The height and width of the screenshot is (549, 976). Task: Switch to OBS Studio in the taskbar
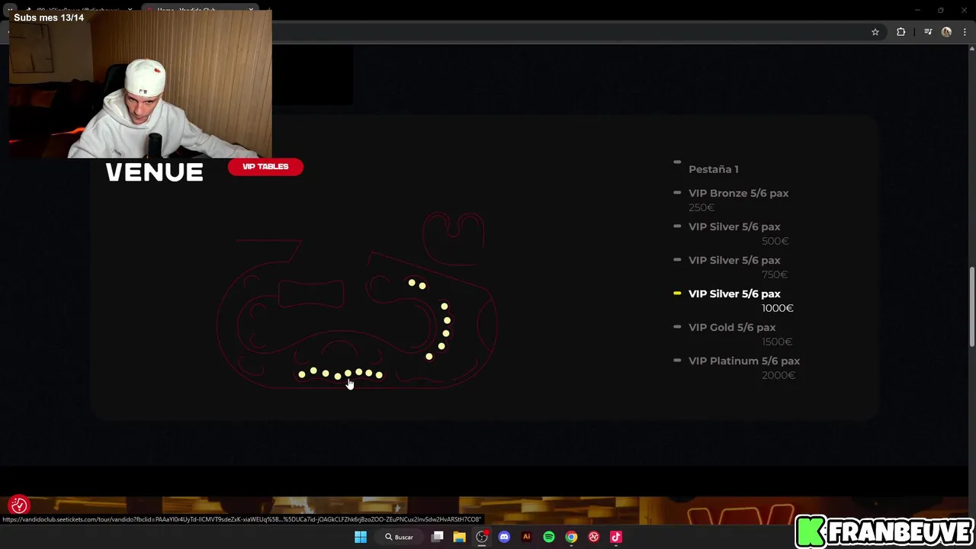tap(482, 537)
